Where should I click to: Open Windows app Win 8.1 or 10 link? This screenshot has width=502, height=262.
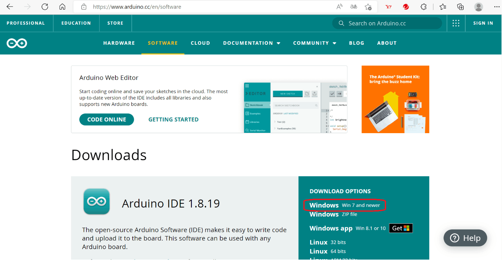pos(347,228)
